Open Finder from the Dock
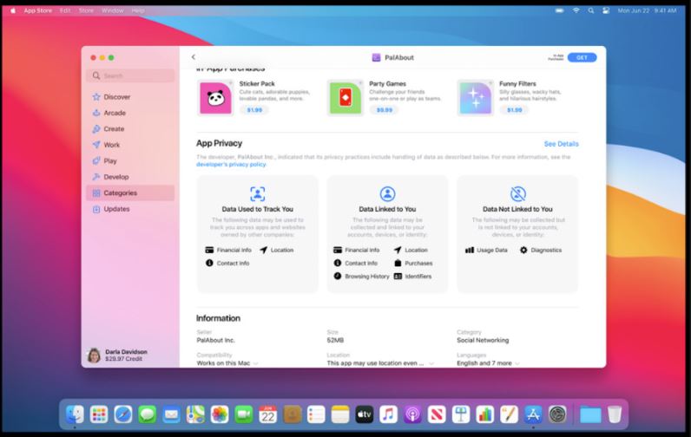Screen dimensions: 691x437 coord(75,414)
